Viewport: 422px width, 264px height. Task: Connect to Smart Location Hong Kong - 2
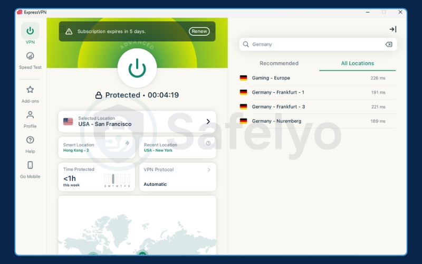pyautogui.click(x=97, y=147)
